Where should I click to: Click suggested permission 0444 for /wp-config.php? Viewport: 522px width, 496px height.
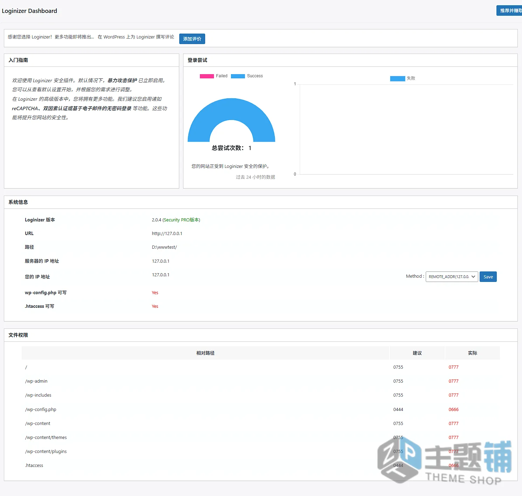(398, 409)
